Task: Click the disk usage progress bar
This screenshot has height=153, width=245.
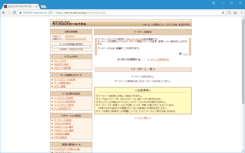Action: pyautogui.click(x=71, y=47)
